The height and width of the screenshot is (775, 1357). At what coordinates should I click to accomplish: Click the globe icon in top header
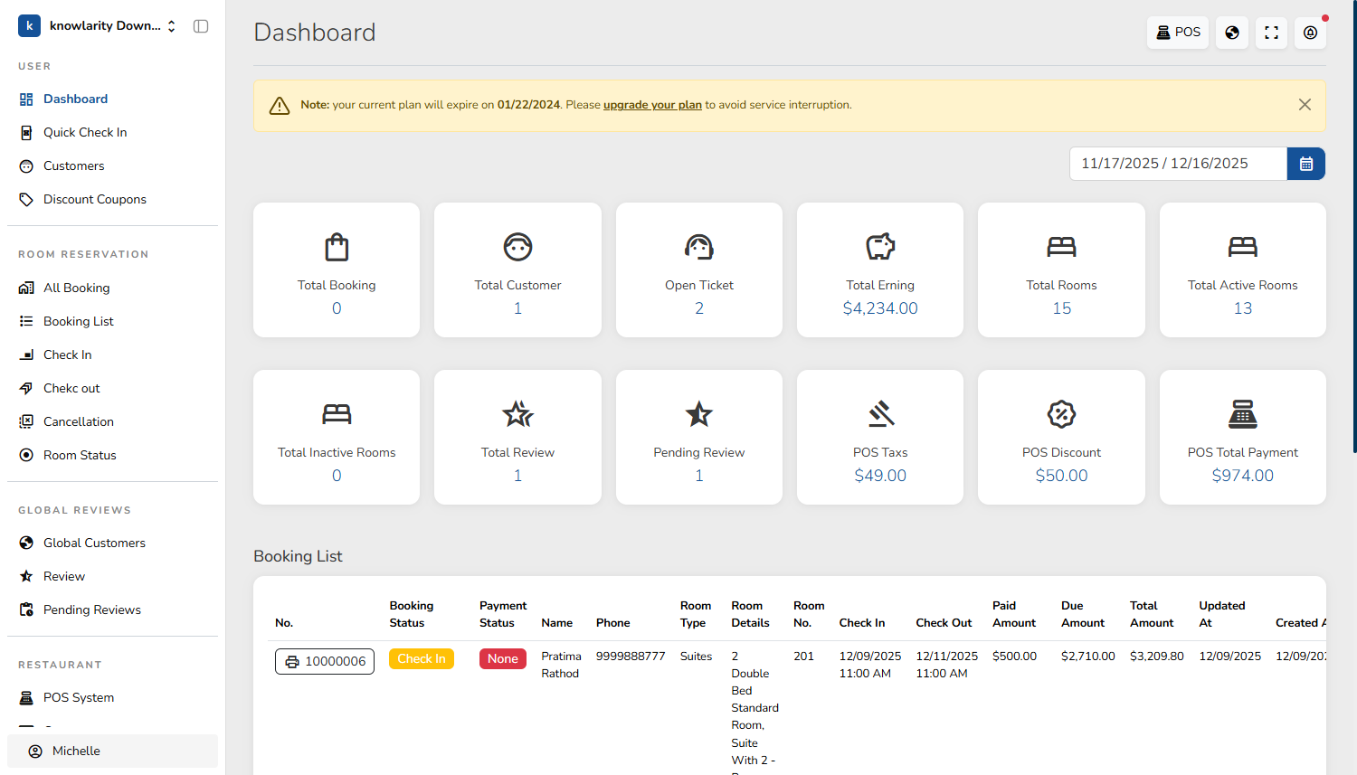(x=1231, y=33)
